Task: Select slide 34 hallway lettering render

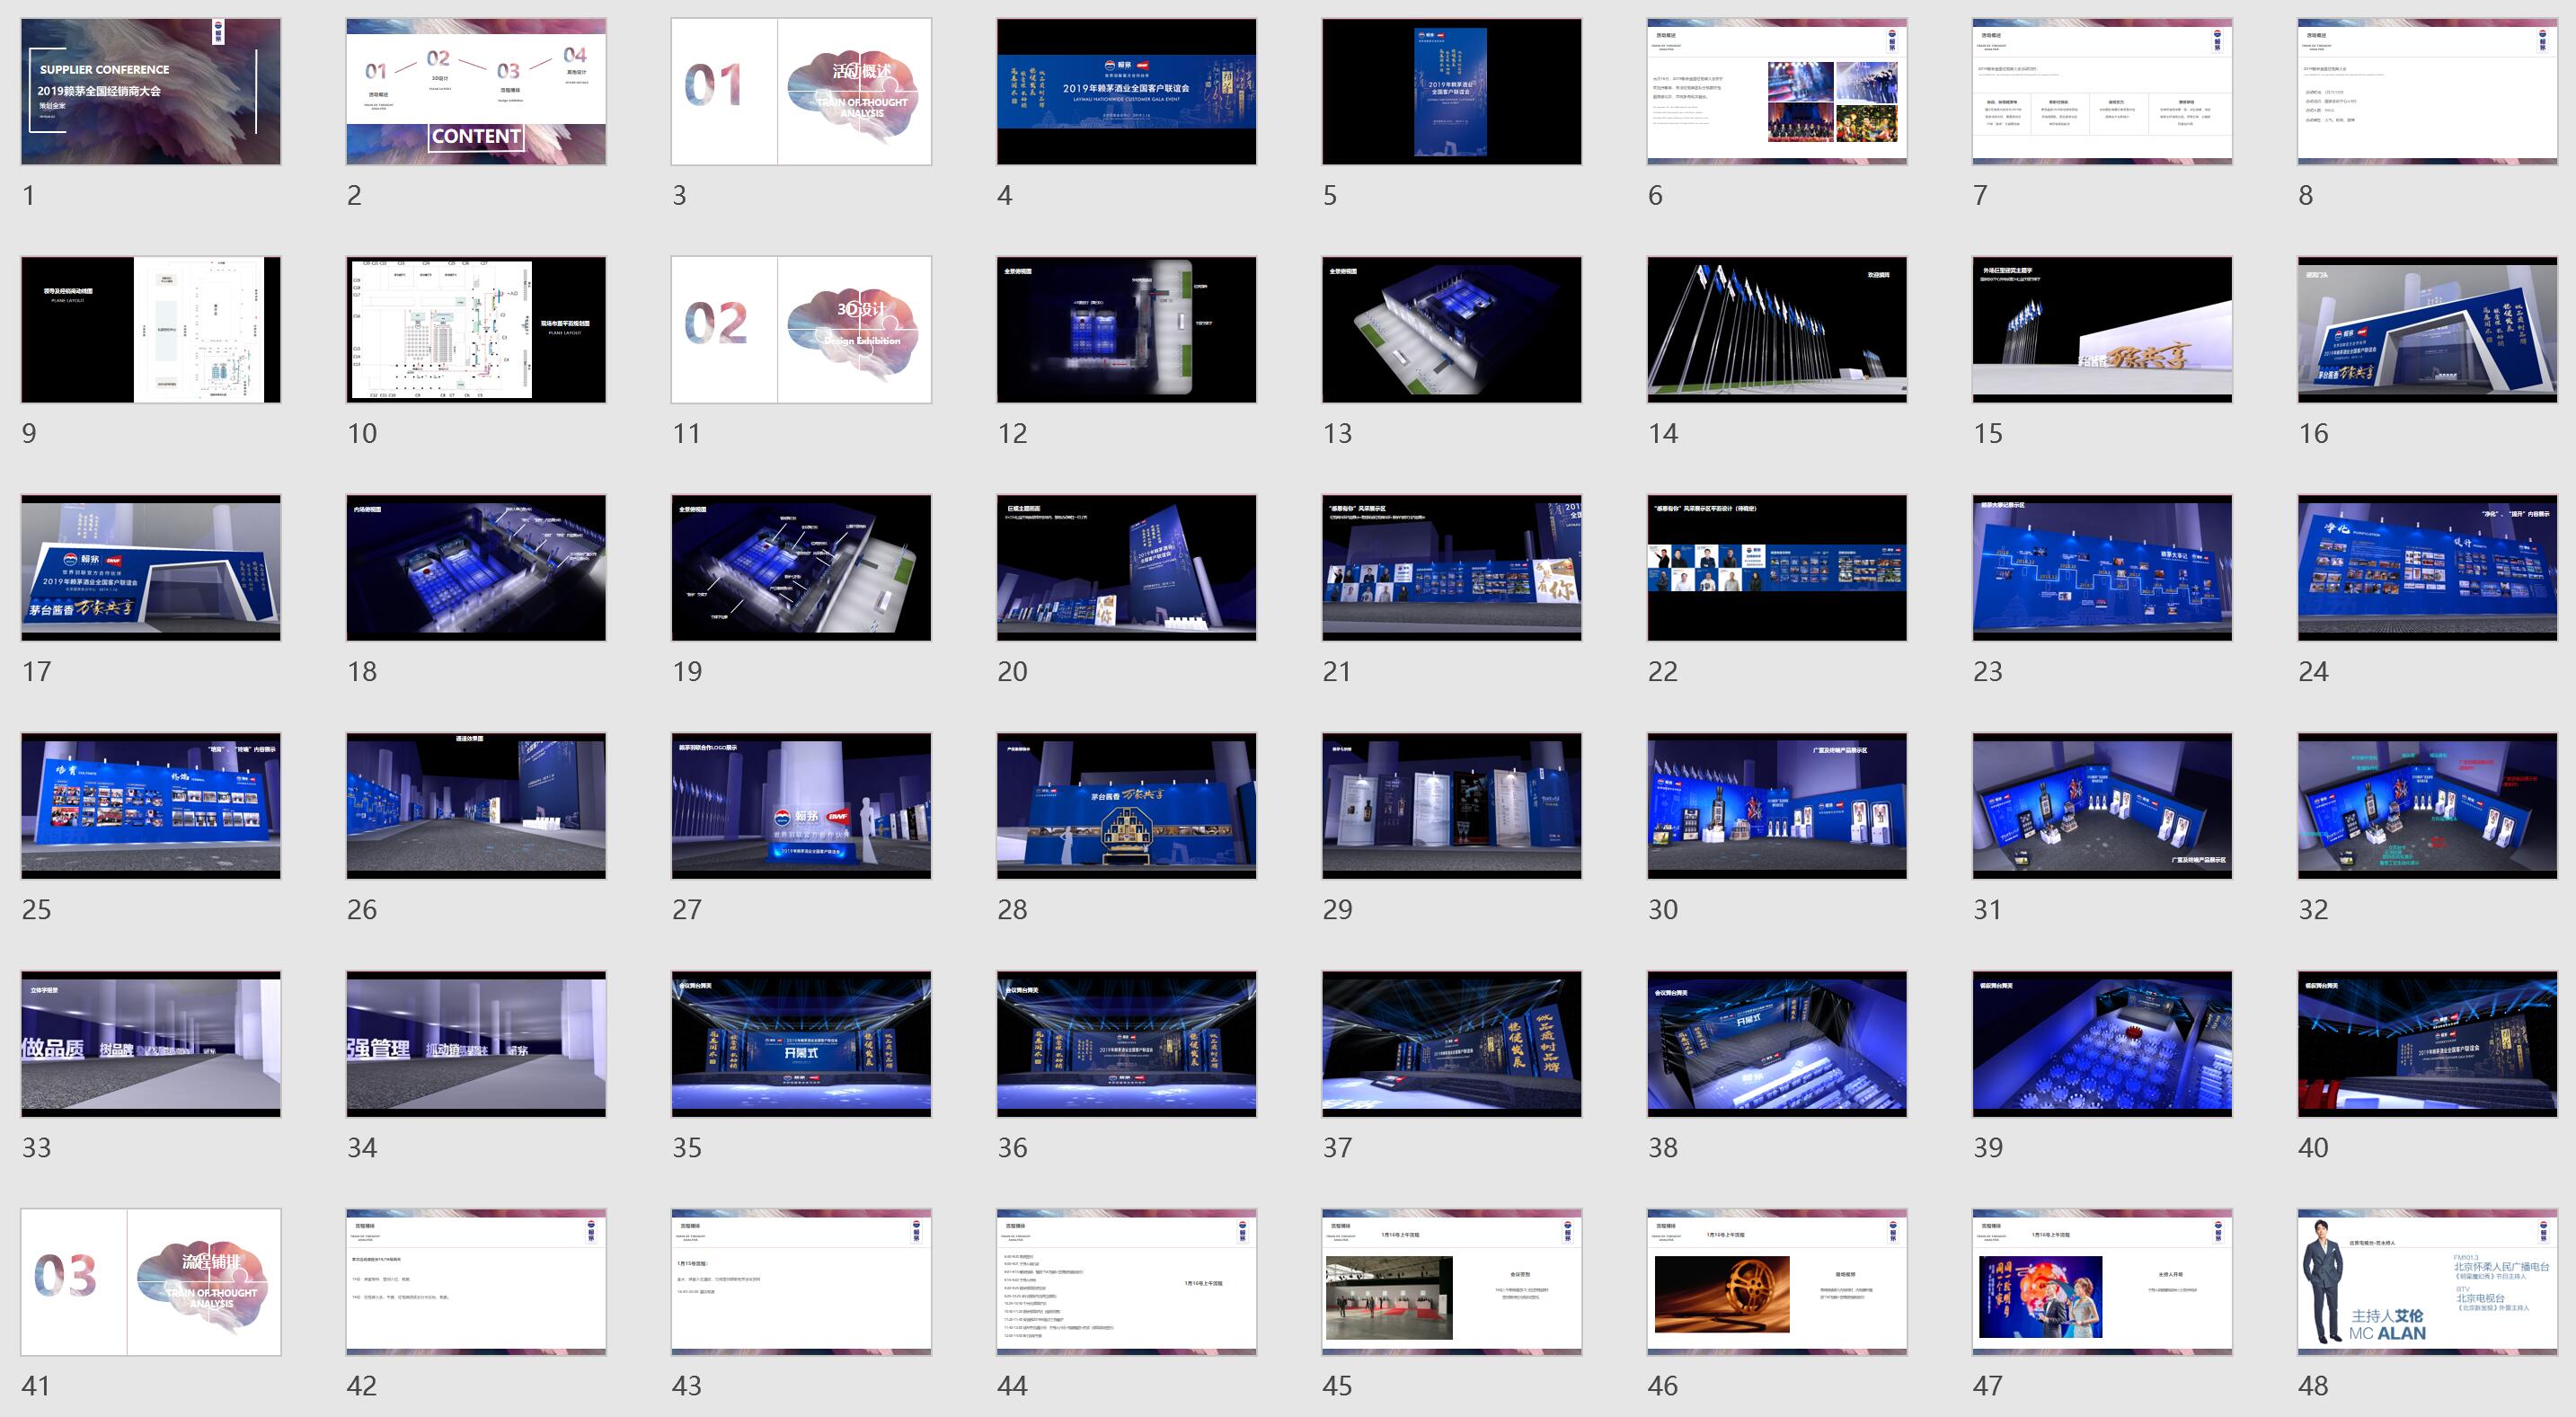Action: tap(476, 1043)
